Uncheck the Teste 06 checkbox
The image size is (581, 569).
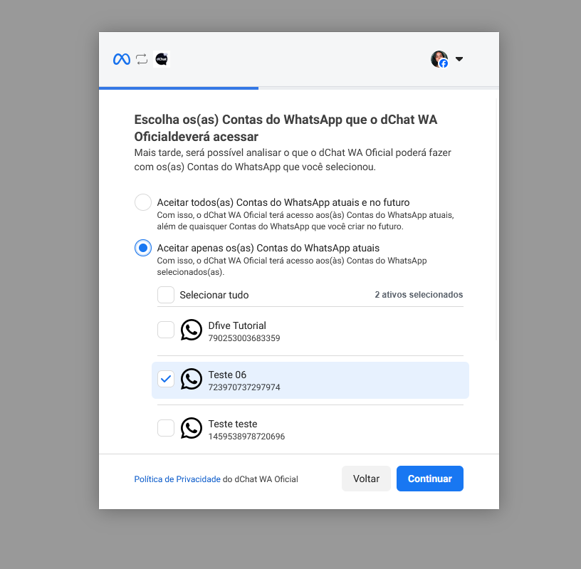166,379
